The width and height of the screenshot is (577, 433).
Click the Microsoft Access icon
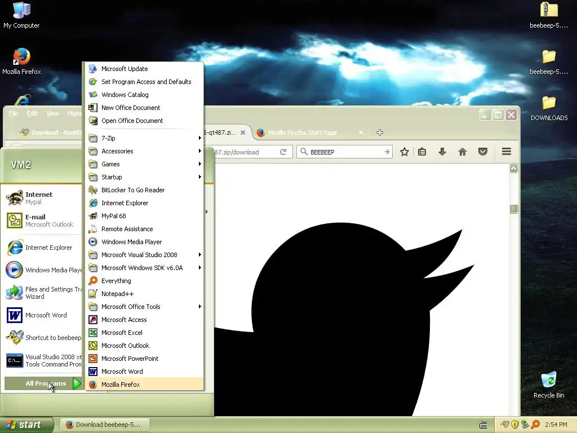coord(93,320)
